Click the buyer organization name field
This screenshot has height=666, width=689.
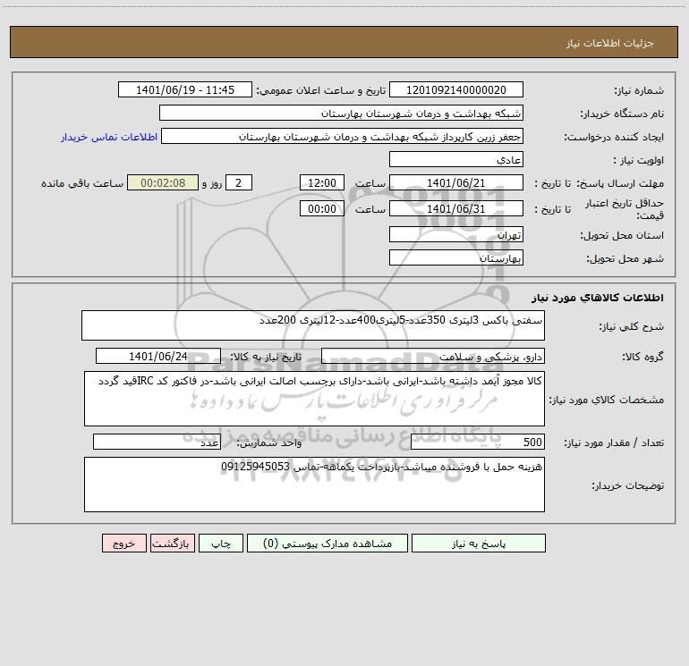tap(341, 113)
